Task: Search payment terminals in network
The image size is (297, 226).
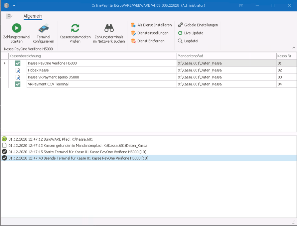Action: tap(109, 33)
